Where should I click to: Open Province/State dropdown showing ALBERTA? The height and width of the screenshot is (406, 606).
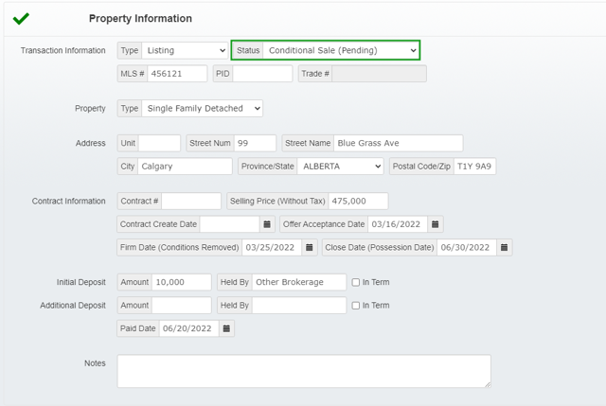click(340, 167)
